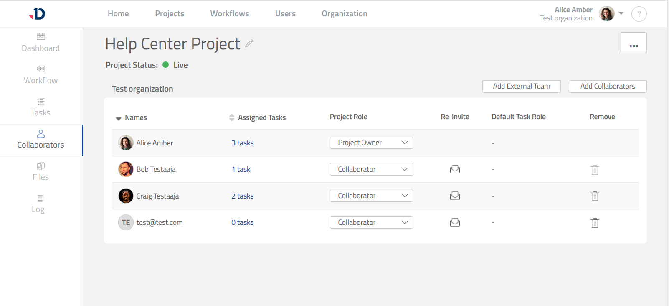Open the role dropdown for test@test.com

(x=371, y=222)
